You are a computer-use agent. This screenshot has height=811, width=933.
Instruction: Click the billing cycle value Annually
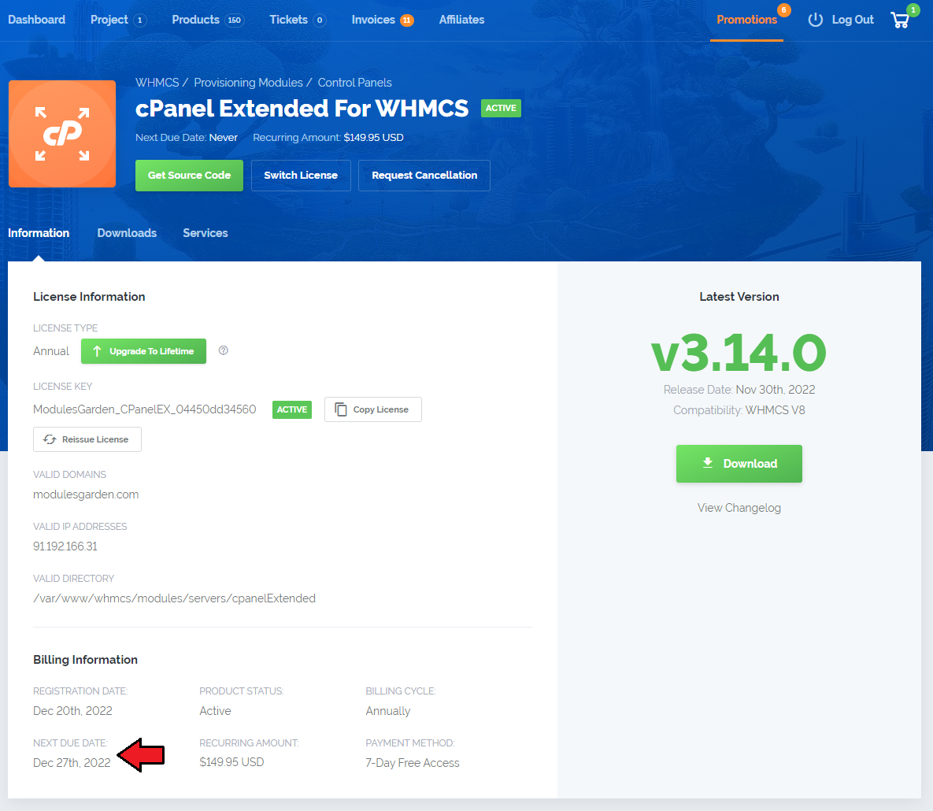click(388, 711)
